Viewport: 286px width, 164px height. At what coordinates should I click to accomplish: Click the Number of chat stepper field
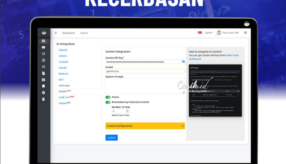118,111
